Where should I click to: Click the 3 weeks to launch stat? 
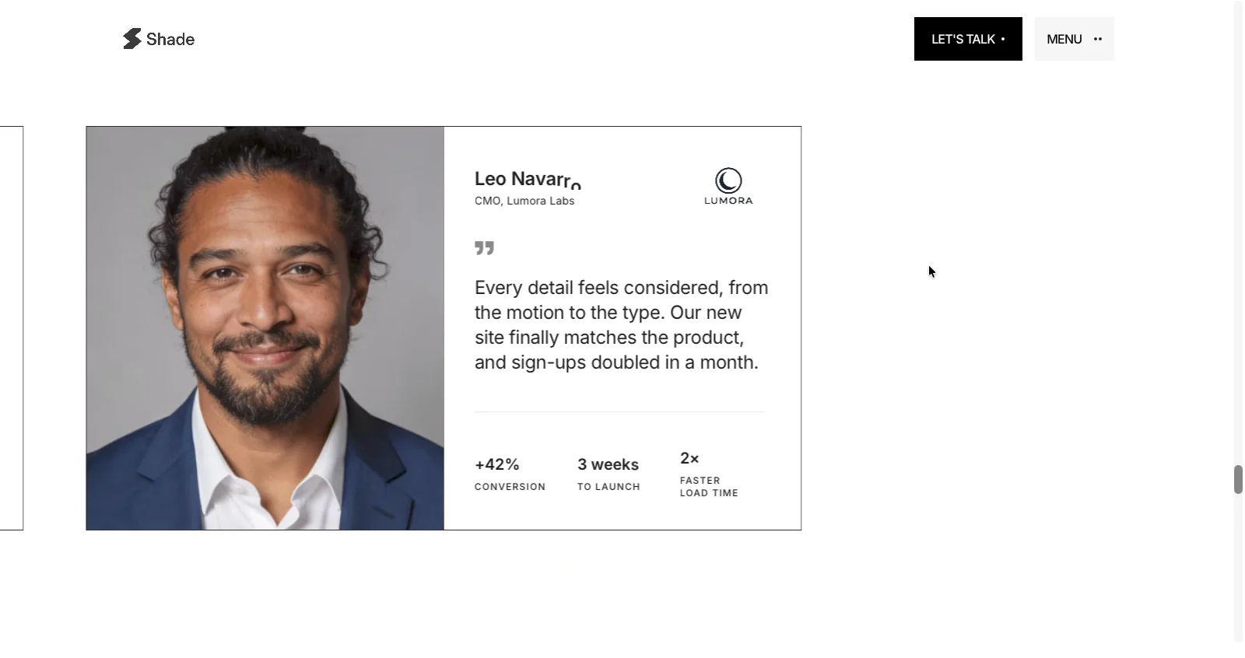pos(608,474)
